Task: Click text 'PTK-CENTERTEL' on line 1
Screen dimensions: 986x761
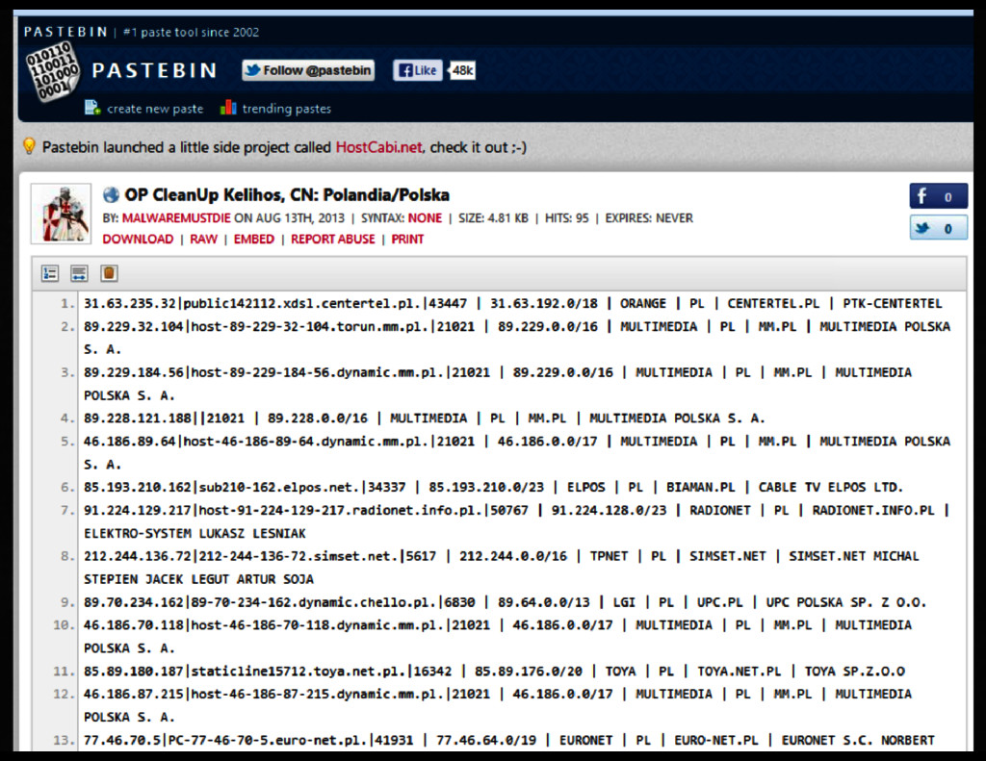Action: (893, 303)
